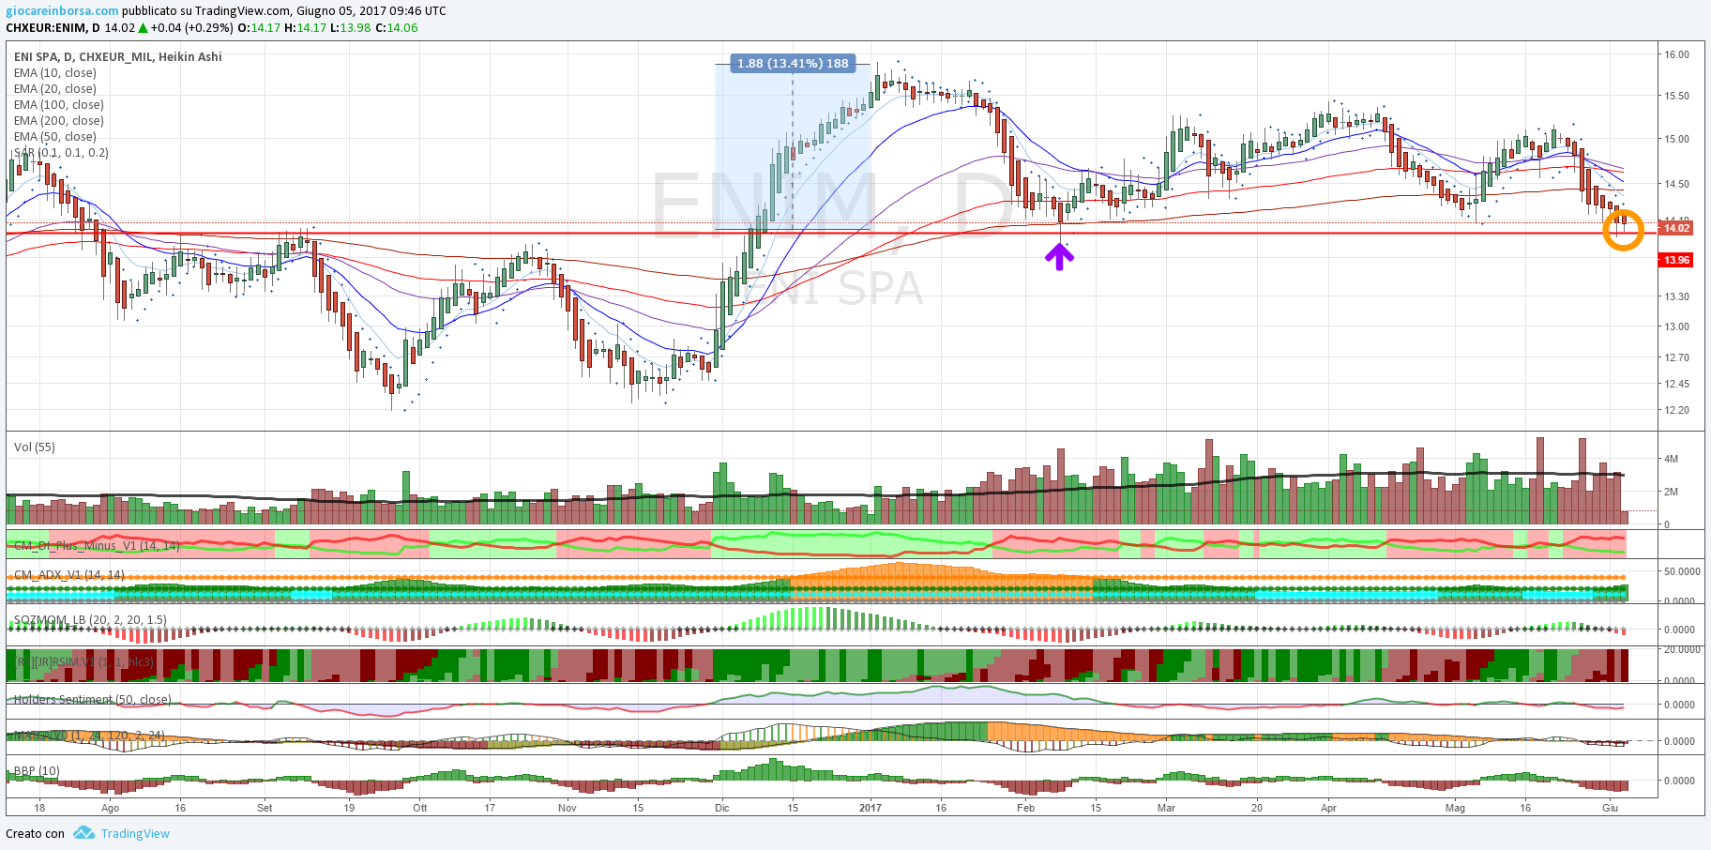Screen dimensions: 1711x850
Task: Select the EMA (200, close) legend entry
Action: (59, 120)
